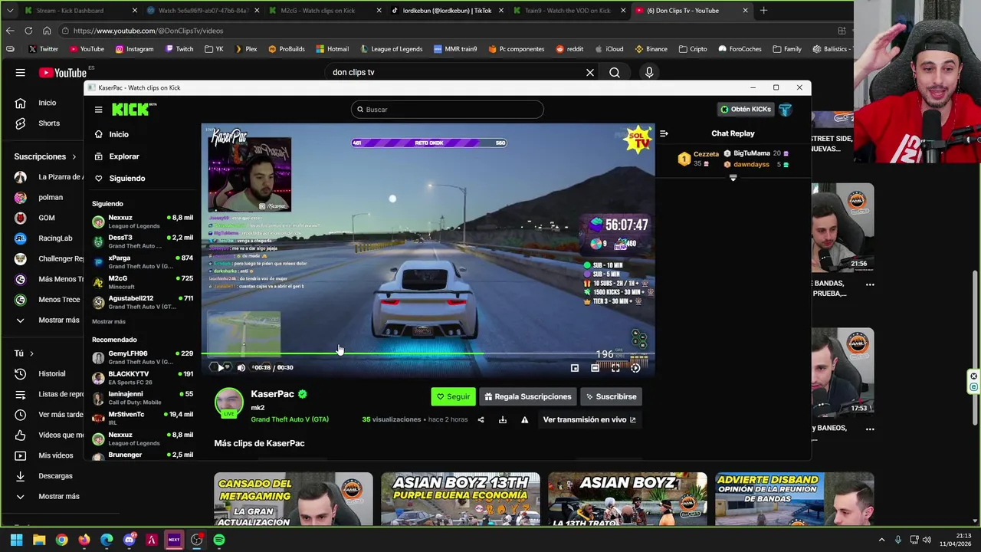The image size is (981, 552).
Task: Open Kick sidebar hamburger menu
Action: click(x=98, y=110)
